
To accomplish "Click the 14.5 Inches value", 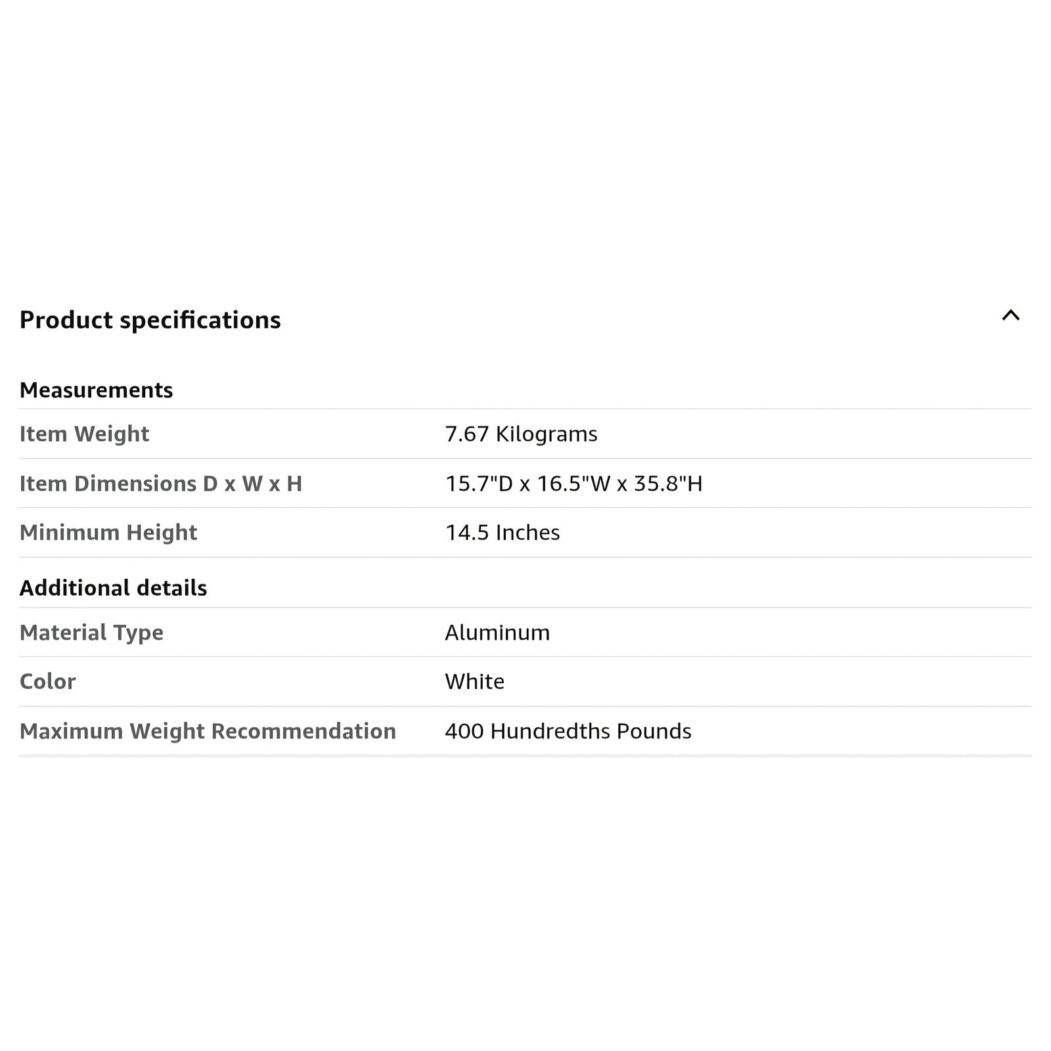I will 503,533.
